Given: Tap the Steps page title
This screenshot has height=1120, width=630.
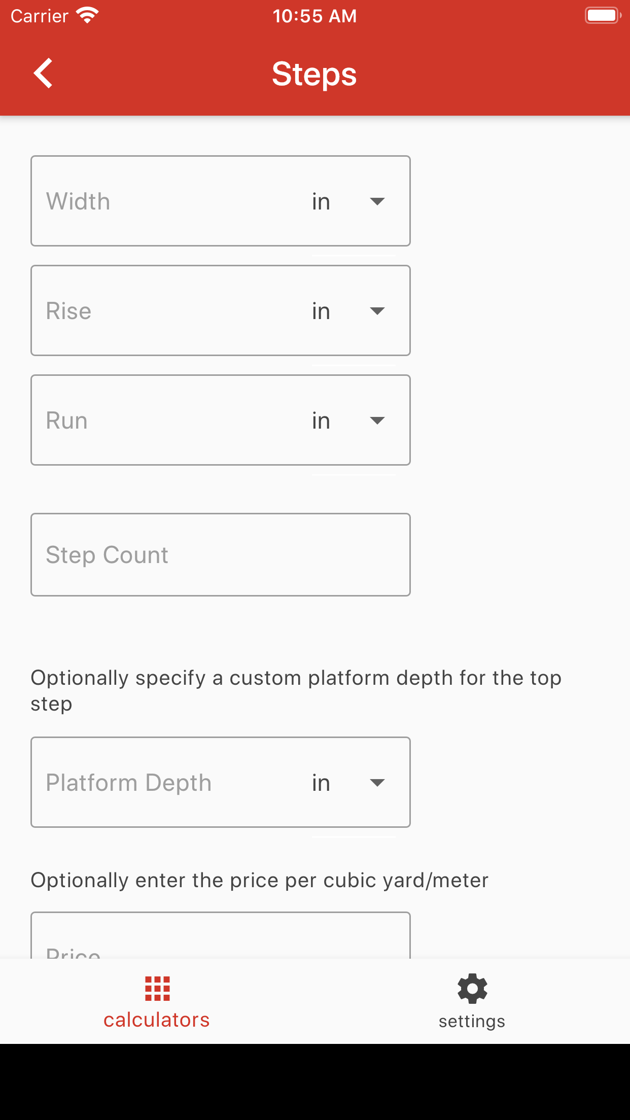Looking at the screenshot, I should pyautogui.click(x=314, y=74).
